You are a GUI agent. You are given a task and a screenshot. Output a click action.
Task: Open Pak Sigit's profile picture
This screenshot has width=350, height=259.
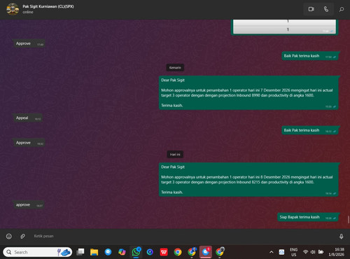point(13,9)
